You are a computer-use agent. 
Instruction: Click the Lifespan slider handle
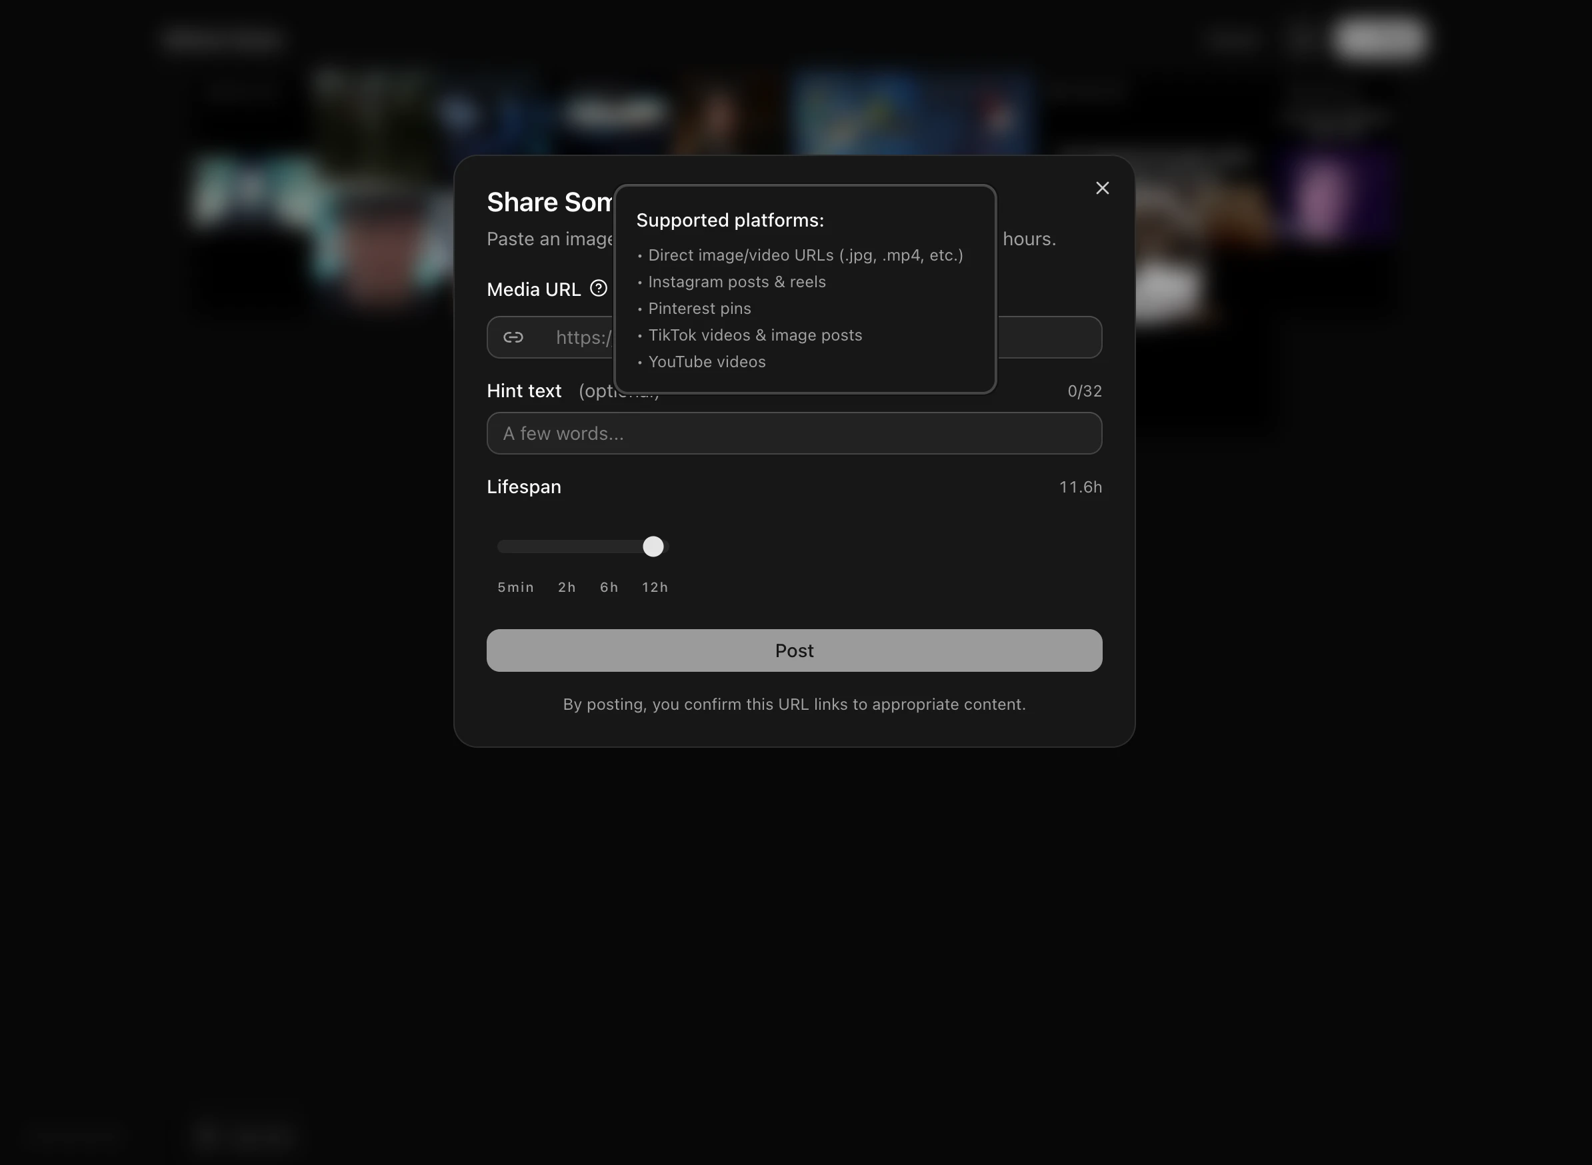click(x=653, y=547)
